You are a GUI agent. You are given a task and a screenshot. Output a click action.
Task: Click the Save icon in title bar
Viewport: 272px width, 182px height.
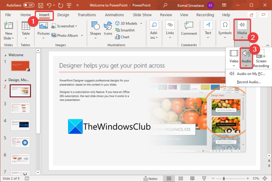click(x=40, y=5)
